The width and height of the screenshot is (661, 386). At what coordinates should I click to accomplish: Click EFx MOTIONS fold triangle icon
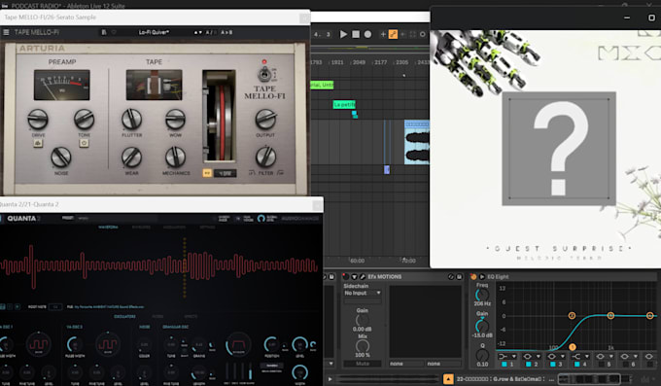click(355, 277)
